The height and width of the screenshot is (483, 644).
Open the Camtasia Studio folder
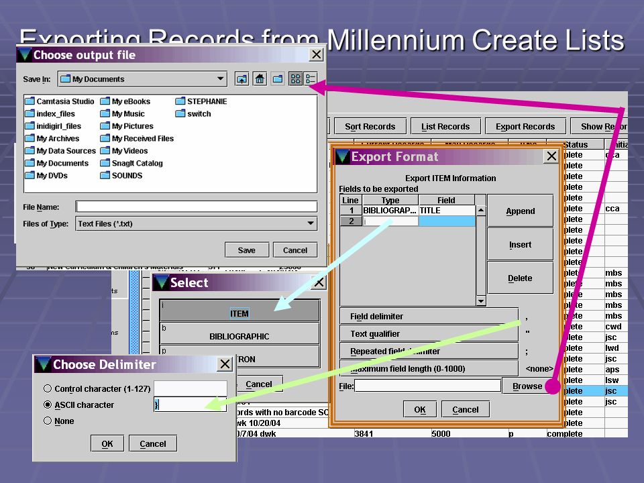60,101
